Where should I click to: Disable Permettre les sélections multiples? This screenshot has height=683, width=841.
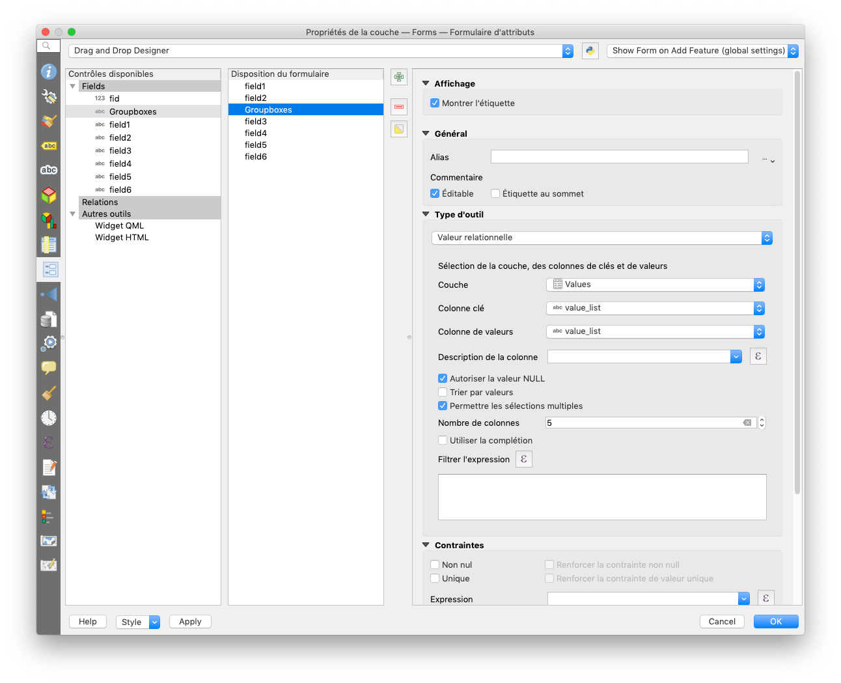443,406
